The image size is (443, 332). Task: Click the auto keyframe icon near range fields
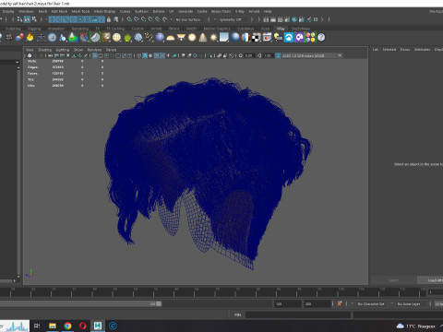click(340, 303)
